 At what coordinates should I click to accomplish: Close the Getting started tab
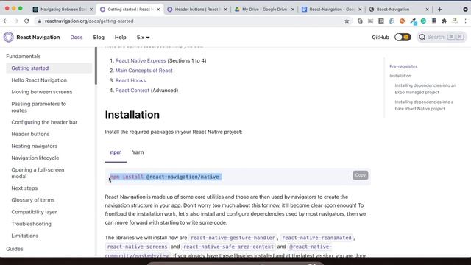158,10
